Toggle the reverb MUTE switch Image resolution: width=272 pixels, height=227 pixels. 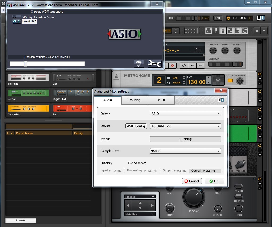tap(239, 186)
